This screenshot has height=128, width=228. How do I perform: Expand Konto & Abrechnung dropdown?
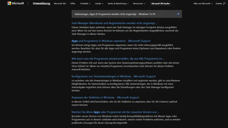(x=118, y=3)
